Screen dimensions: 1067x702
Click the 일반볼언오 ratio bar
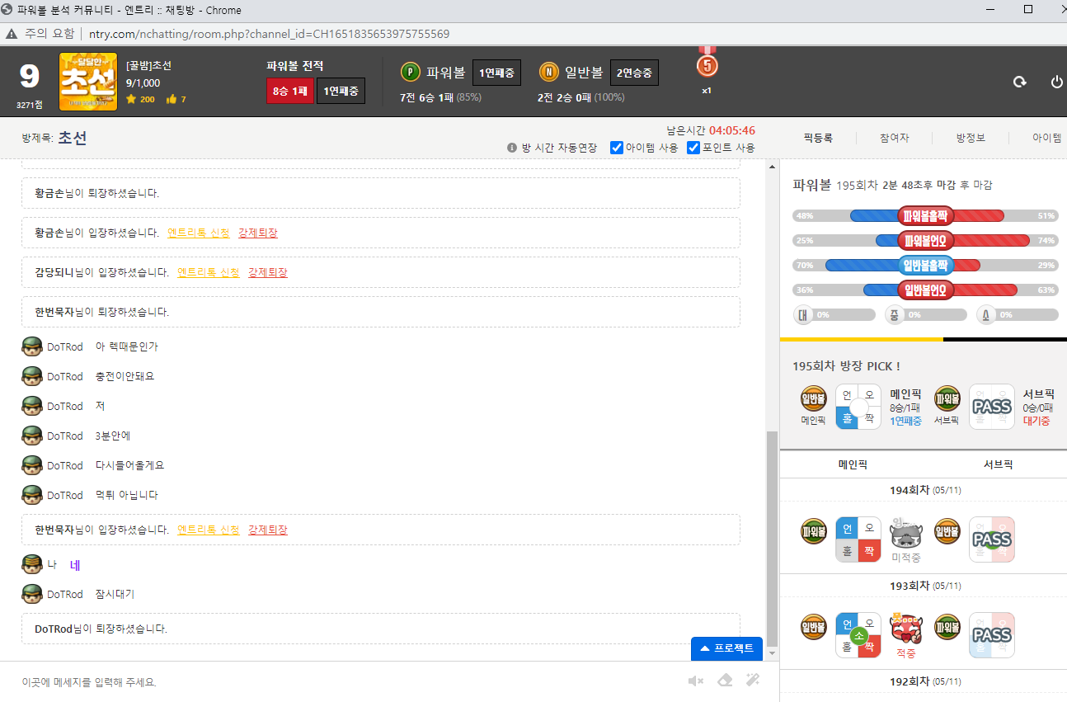point(925,290)
